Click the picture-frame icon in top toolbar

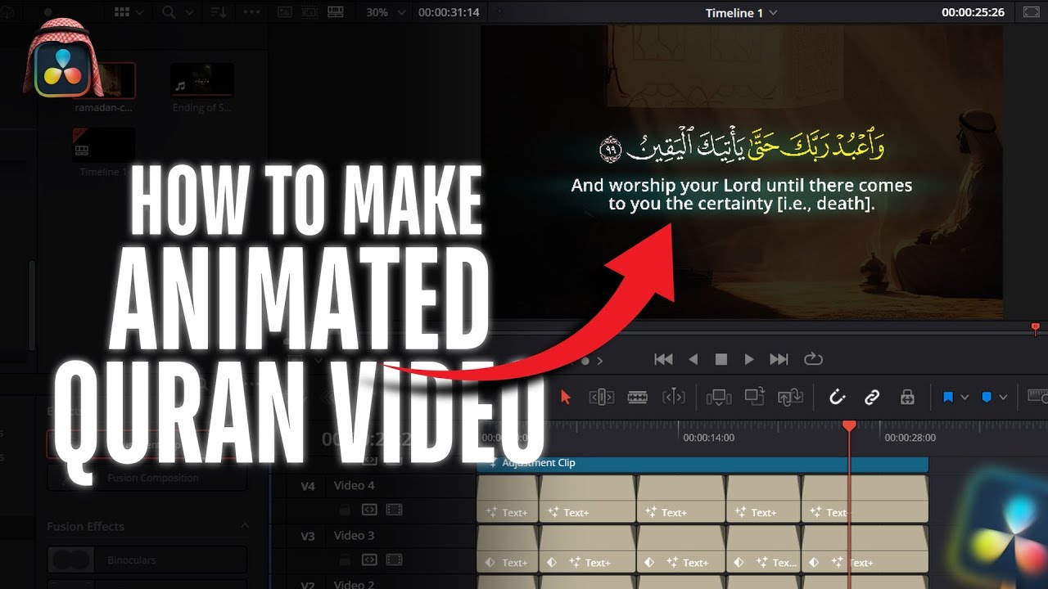(285, 12)
